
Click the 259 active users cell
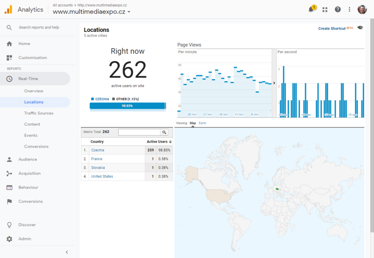(x=151, y=150)
